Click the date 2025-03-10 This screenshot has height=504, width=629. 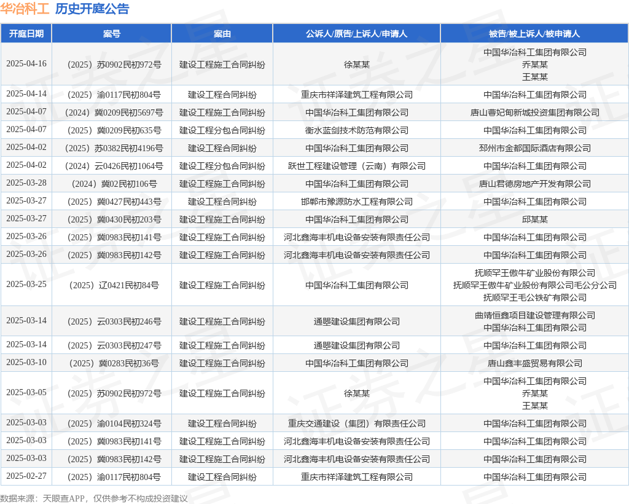tap(26, 362)
